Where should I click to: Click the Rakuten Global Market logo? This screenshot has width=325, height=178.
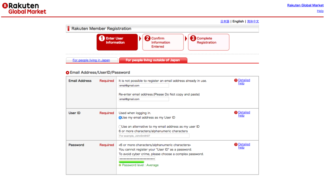[24, 9]
